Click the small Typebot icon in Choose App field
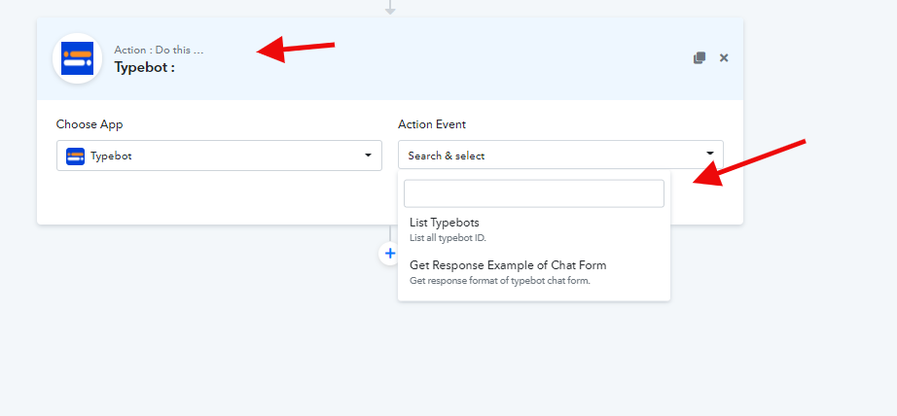Image resolution: width=897 pixels, height=416 pixels. click(x=76, y=156)
